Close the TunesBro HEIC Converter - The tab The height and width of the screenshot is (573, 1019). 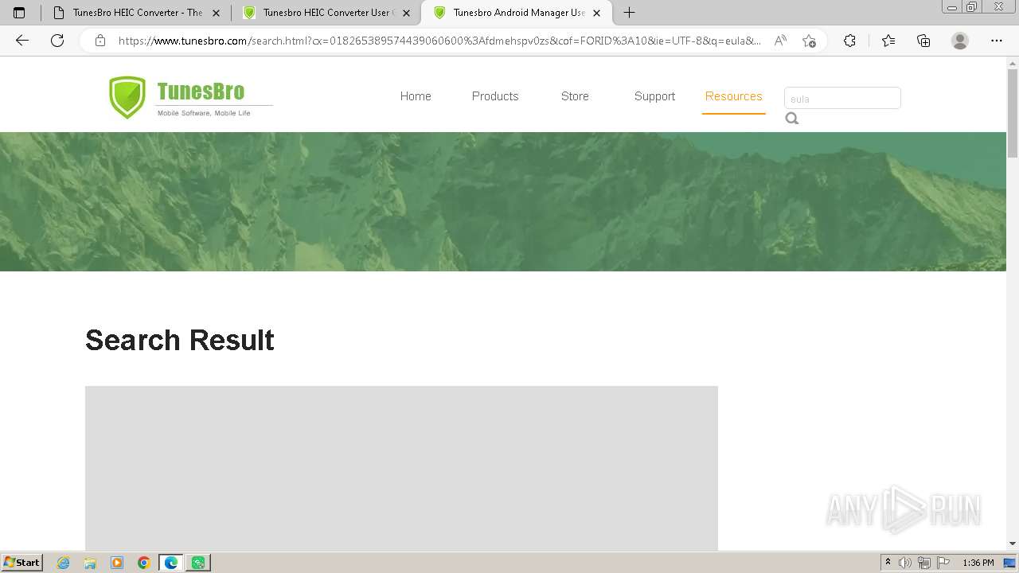pos(216,13)
